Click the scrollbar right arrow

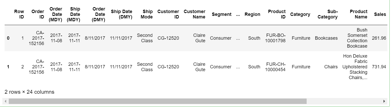(384, 101)
